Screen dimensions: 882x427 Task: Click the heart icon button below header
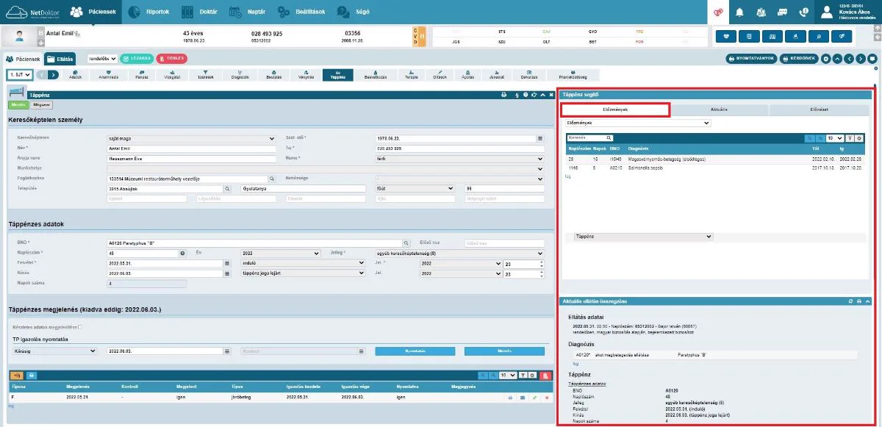pyautogui.click(x=726, y=35)
